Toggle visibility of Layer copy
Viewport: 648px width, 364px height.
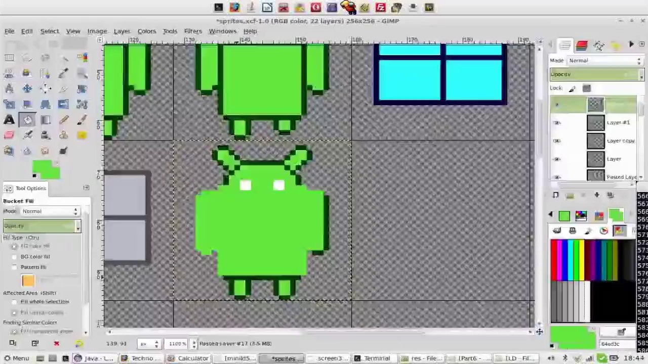(x=557, y=141)
